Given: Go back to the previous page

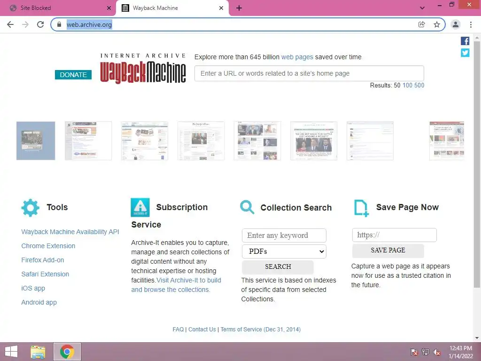Looking at the screenshot, I should click(x=10, y=24).
